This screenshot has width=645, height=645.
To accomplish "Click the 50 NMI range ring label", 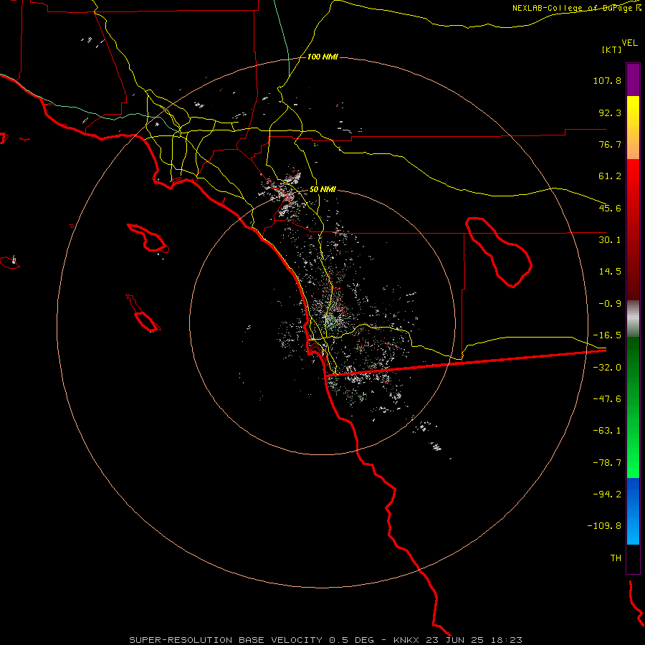I will tap(322, 189).
